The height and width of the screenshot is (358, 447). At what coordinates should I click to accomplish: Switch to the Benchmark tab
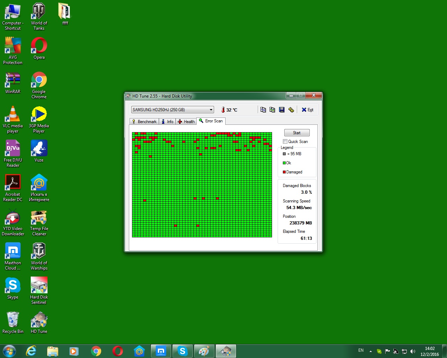(x=144, y=122)
